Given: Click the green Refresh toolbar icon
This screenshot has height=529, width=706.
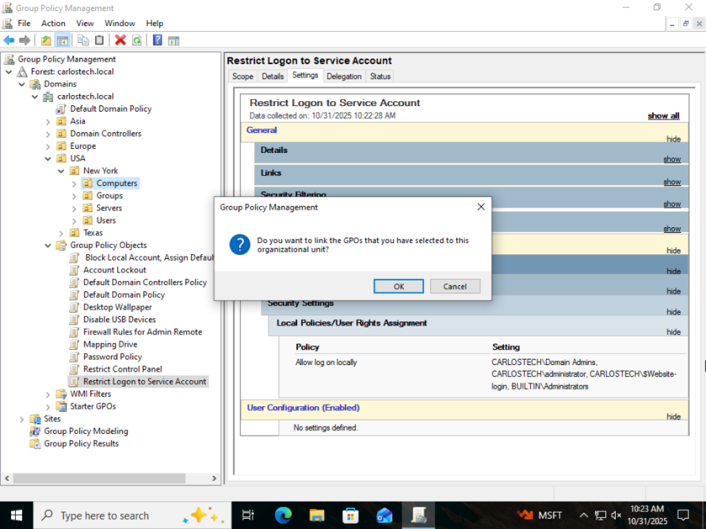Looking at the screenshot, I should point(137,41).
